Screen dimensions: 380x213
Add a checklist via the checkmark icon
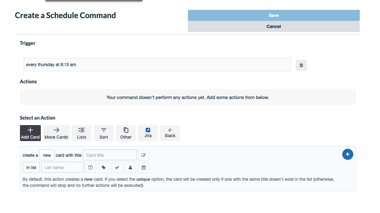(117, 168)
